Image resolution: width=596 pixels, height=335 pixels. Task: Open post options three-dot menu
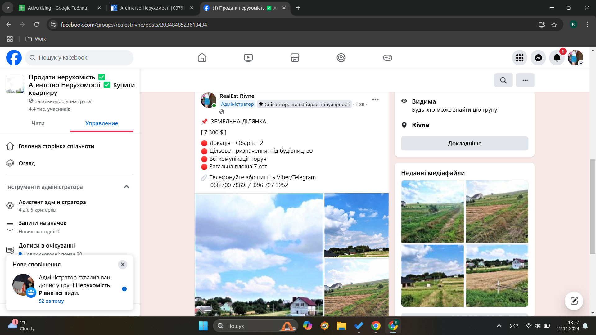pos(375,100)
